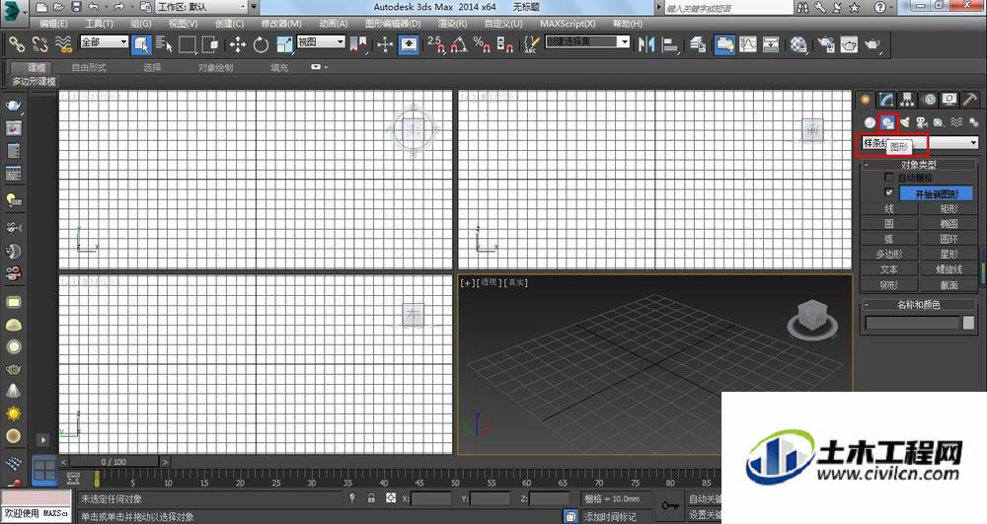This screenshot has height=524, width=987.
Task: Uncheck the 开始新图形 checkbox
Action: click(889, 192)
